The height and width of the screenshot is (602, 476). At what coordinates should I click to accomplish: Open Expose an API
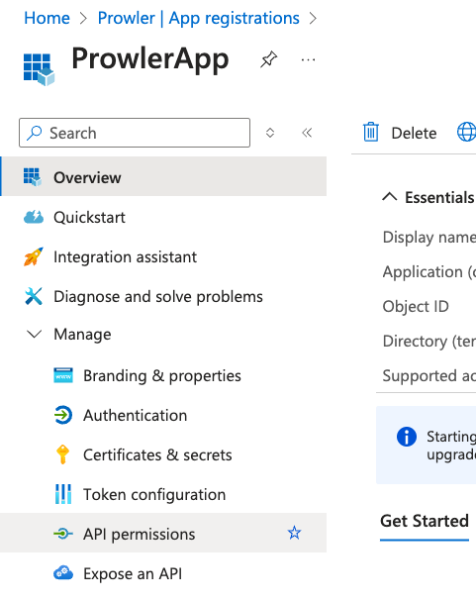pos(163,573)
